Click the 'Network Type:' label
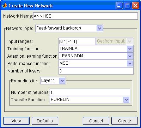 point(19,28)
